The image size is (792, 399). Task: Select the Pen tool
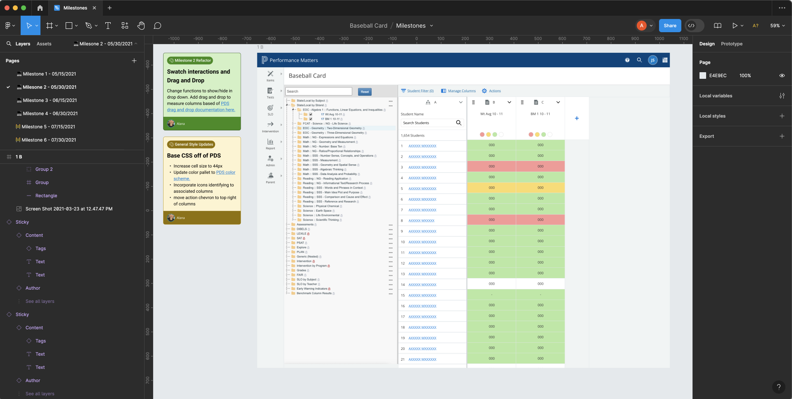click(x=88, y=26)
